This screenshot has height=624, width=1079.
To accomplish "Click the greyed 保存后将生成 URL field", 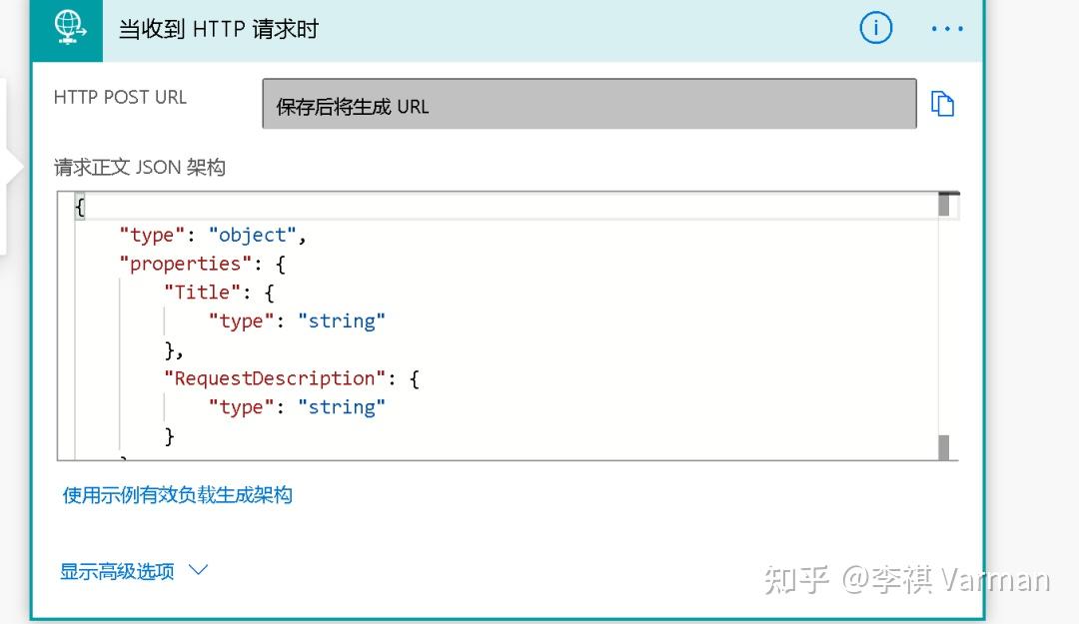I will point(589,103).
